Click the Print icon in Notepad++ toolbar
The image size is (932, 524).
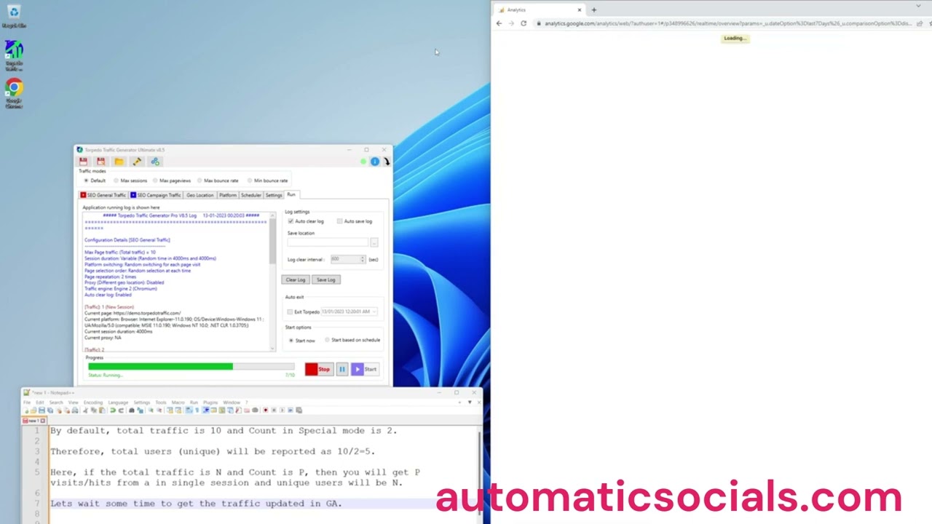(75, 410)
